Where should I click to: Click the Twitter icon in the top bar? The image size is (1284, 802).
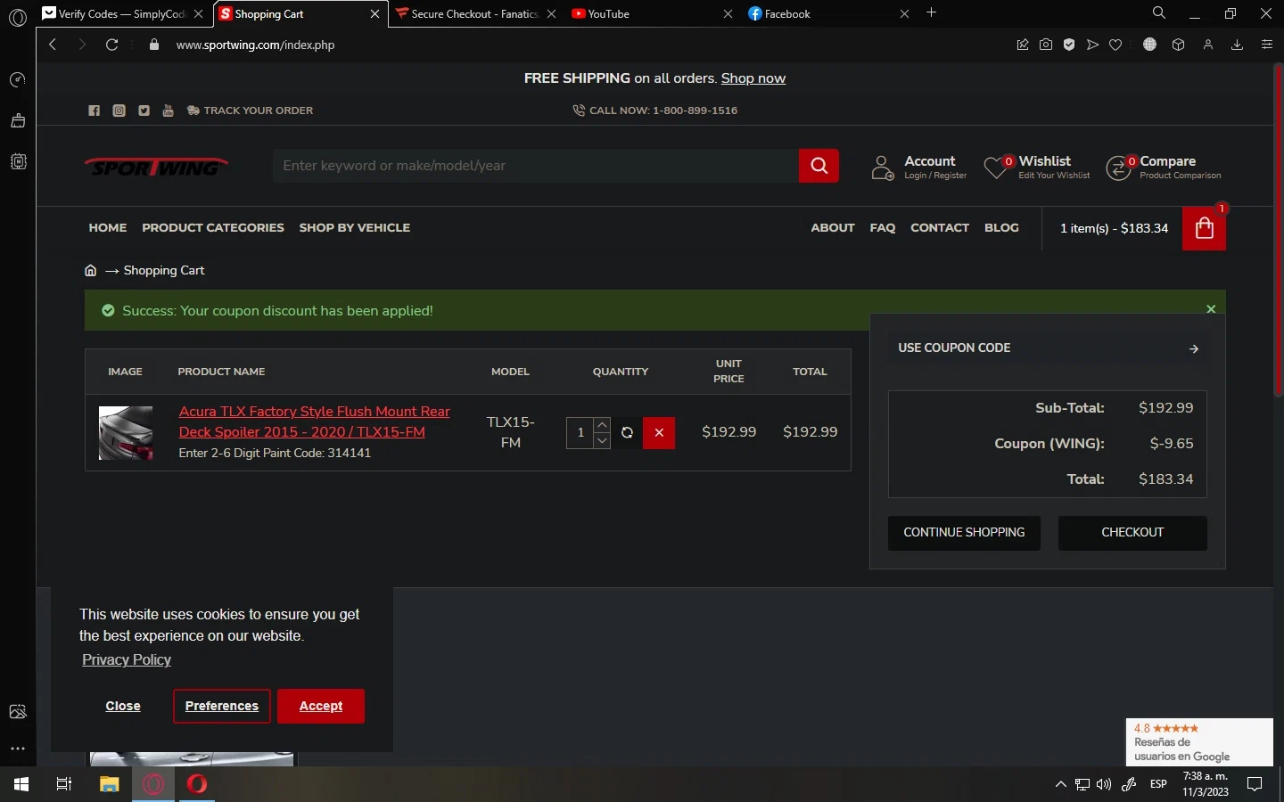(144, 110)
